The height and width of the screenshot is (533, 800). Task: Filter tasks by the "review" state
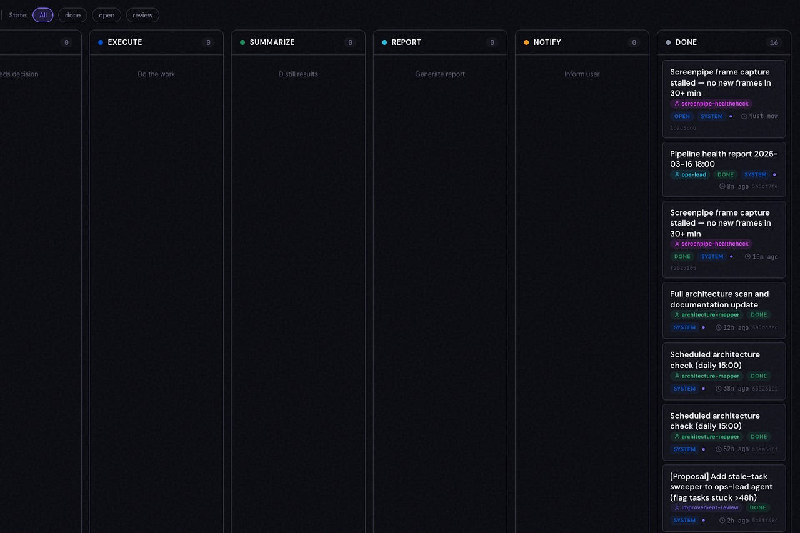(x=142, y=15)
